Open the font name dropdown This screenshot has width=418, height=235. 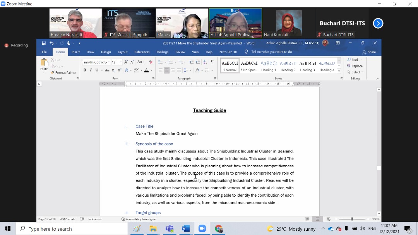109,62
